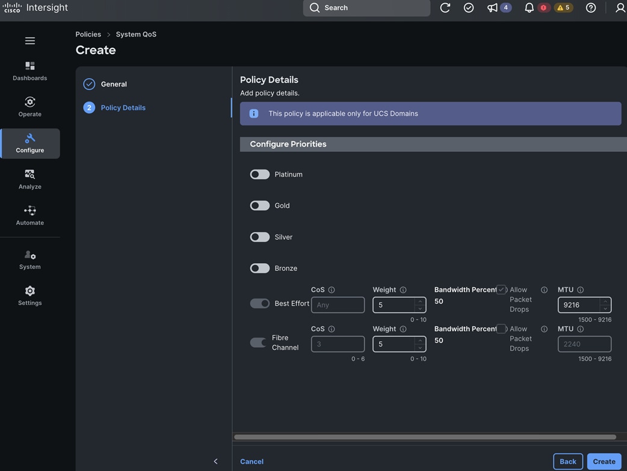
Task: Click the horizontal scrollbar at bottom
Action: 425,437
